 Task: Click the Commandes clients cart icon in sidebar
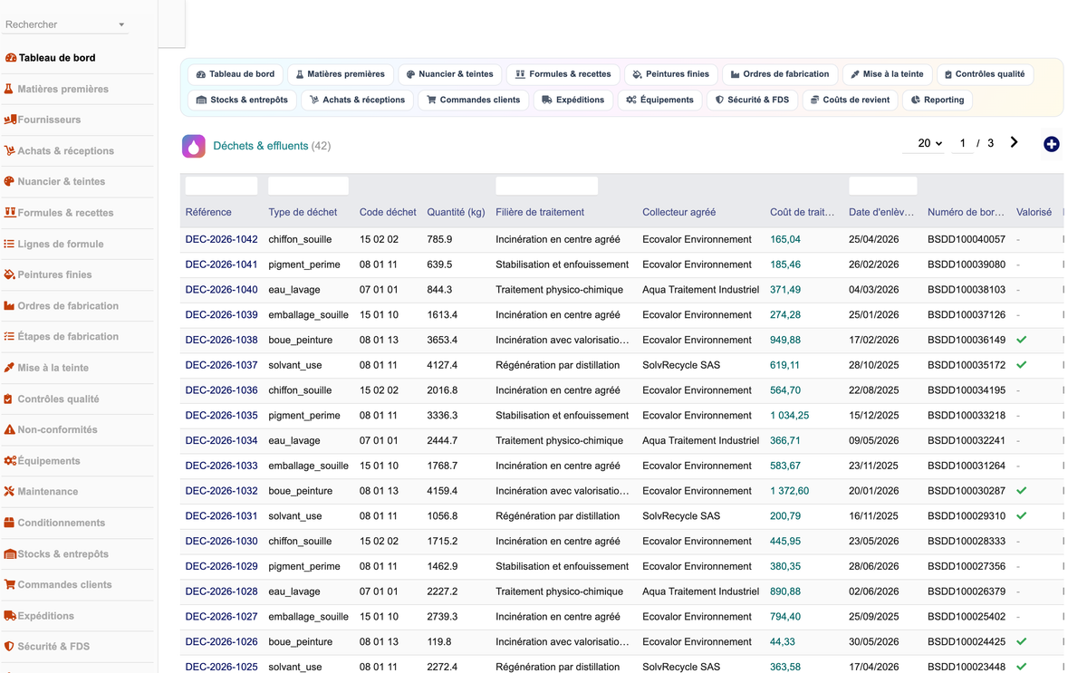9,584
